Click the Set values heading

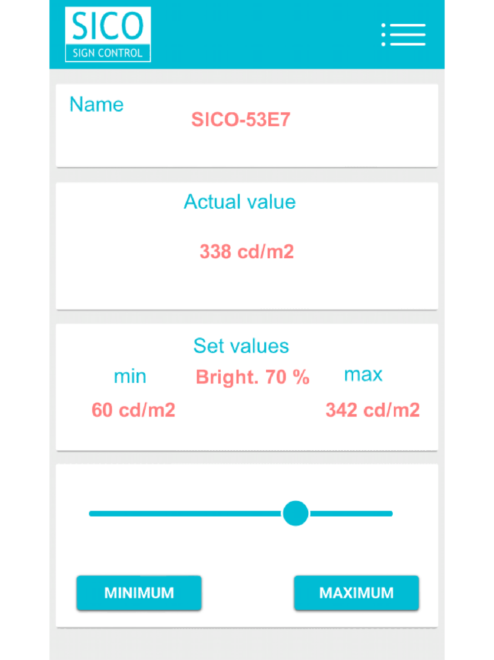coord(241,346)
